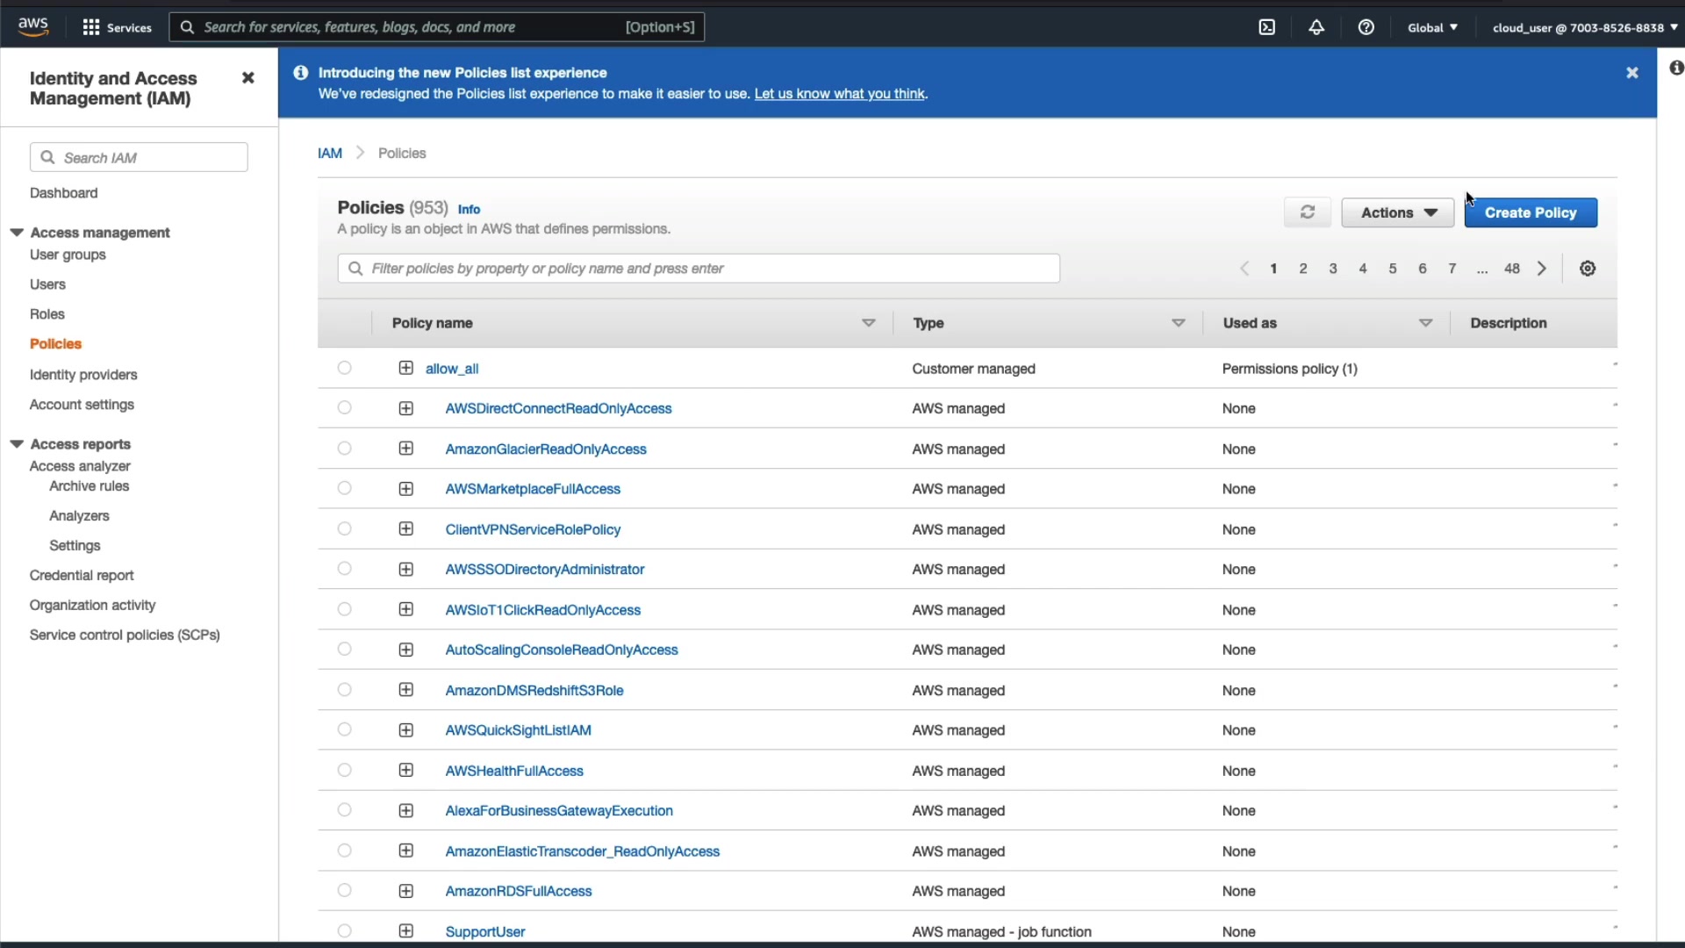Open the Global region dropdown
Screen dimensions: 1685x948
point(1432,27)
